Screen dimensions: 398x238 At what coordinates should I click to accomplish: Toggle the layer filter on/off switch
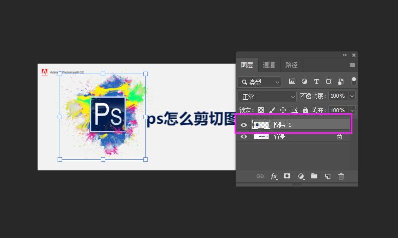(353, 82)
